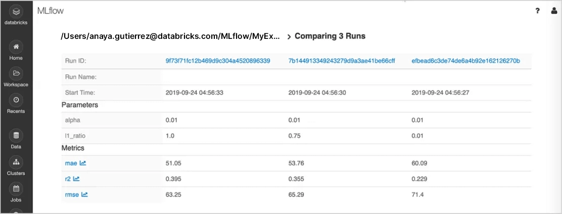Click the MLflow header title
562x214 pixels.
tap(51, 11)
